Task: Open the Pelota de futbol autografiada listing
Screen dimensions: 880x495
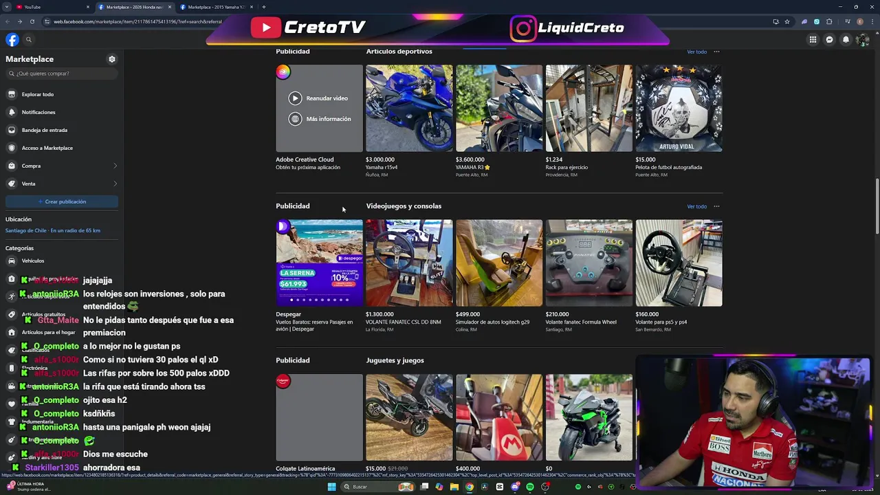Action: click(x=679, y=108)
